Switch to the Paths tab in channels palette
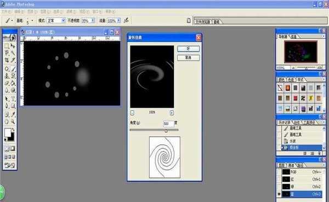 pyautogui.click(x=300, y=165)
